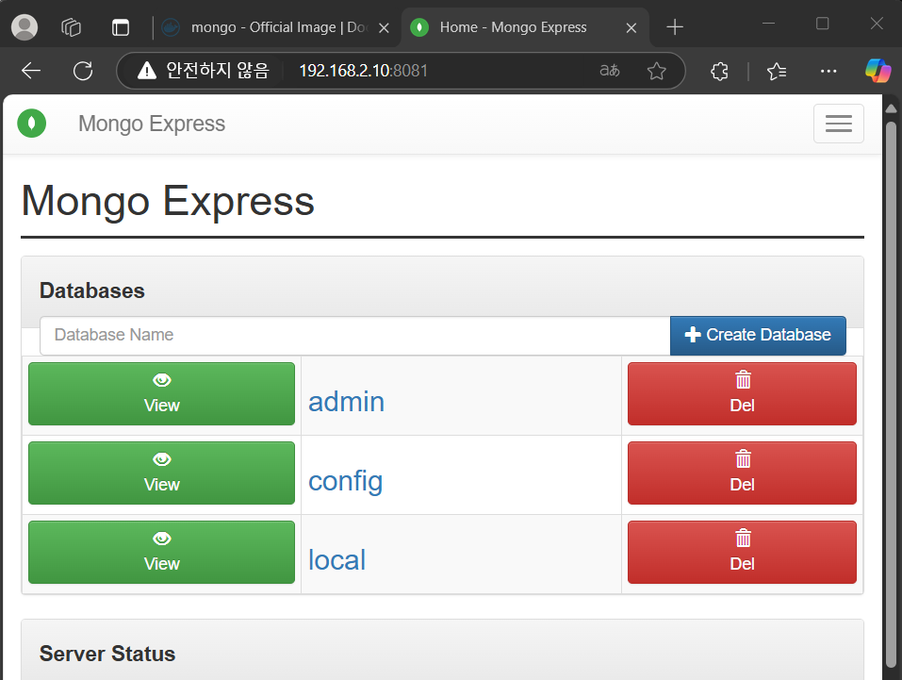Go back to the previous page
902x680 pixels.
[31, 71]
